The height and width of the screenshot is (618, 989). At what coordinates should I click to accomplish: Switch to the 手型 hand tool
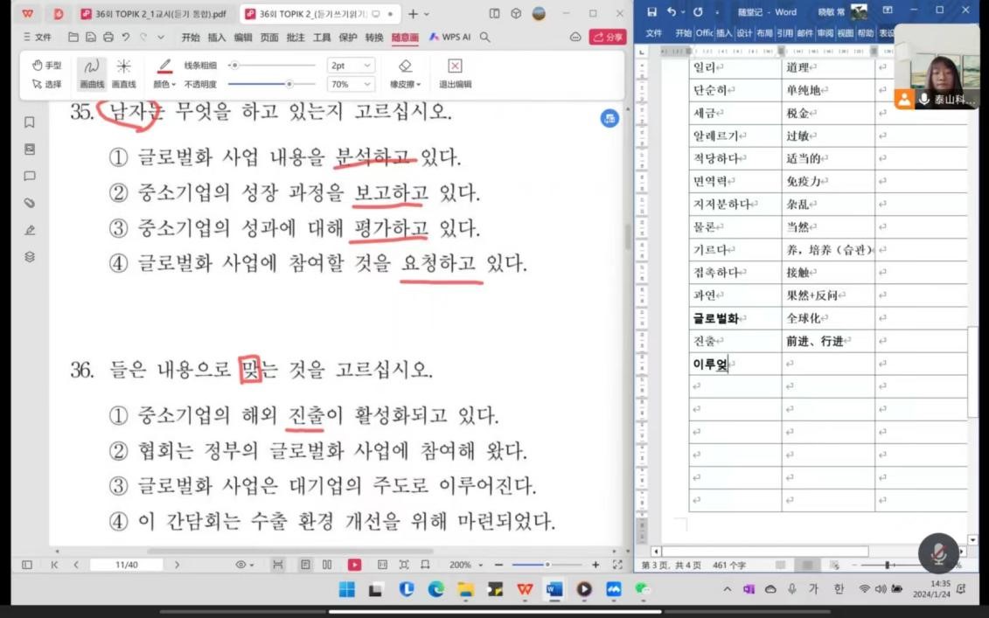click(x=46, y=66)
